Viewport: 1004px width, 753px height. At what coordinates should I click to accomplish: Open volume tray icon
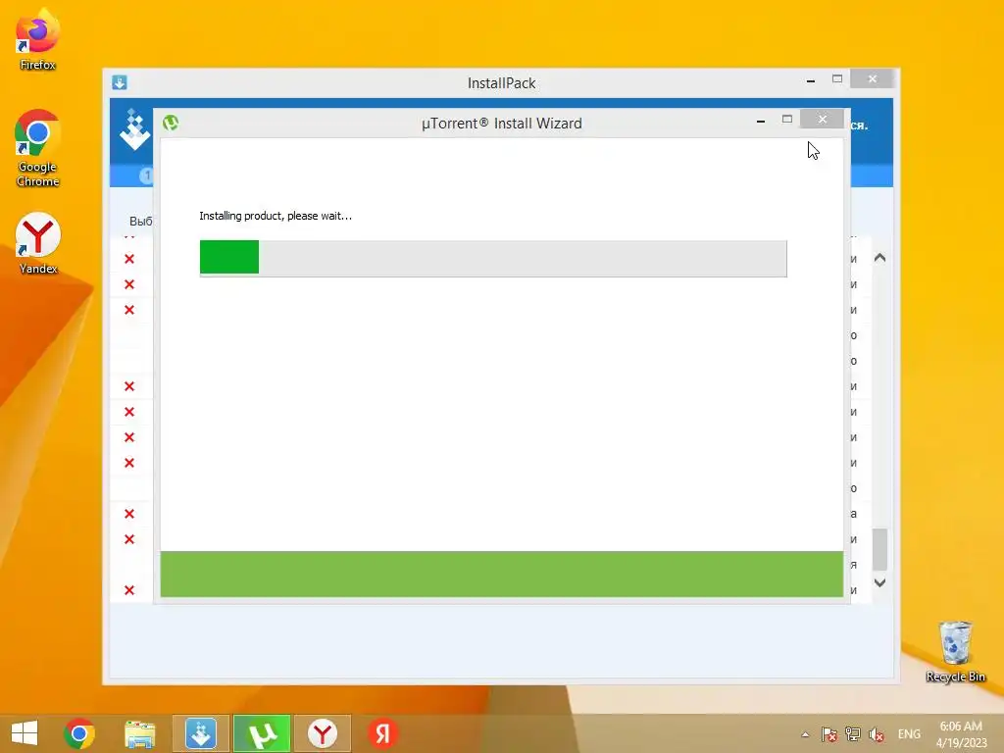[x=877, y=734]
